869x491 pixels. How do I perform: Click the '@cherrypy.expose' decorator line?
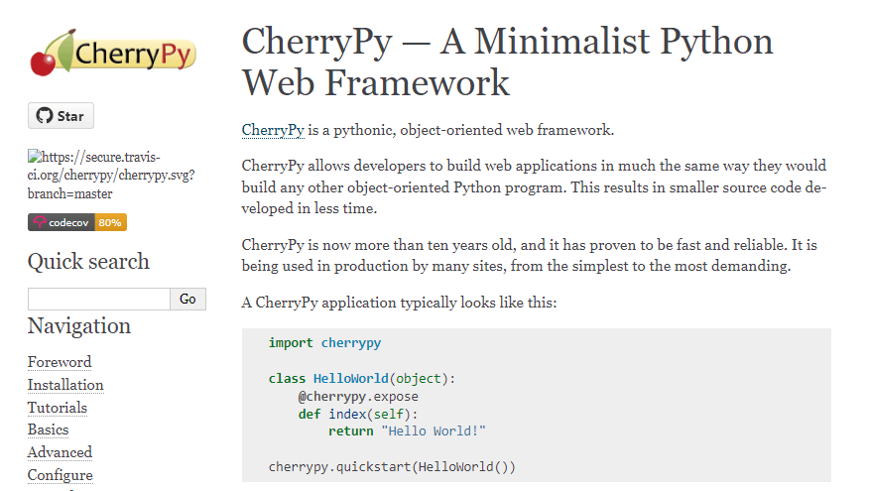(358, 396)
